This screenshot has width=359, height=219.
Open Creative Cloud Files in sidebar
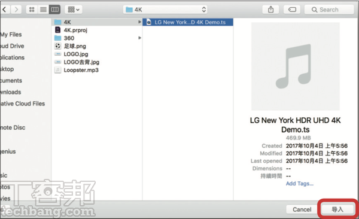[x=23, y=104]
